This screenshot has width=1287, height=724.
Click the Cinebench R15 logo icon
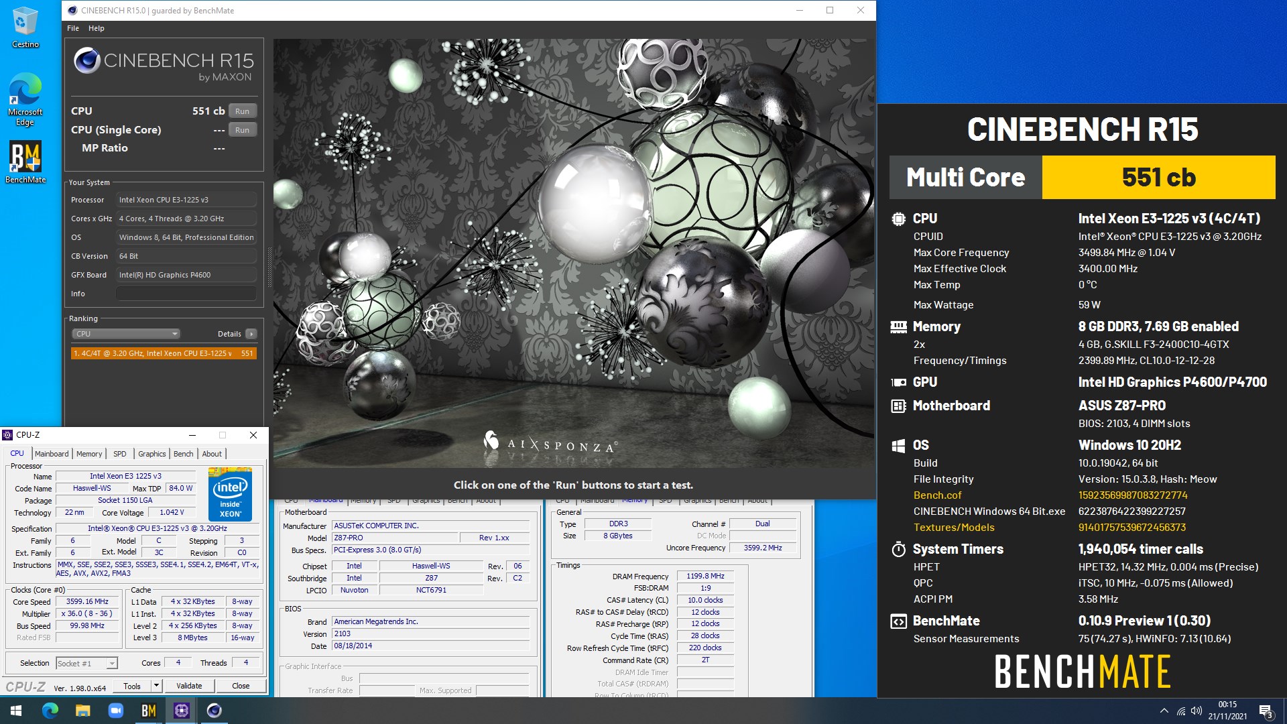87,60
